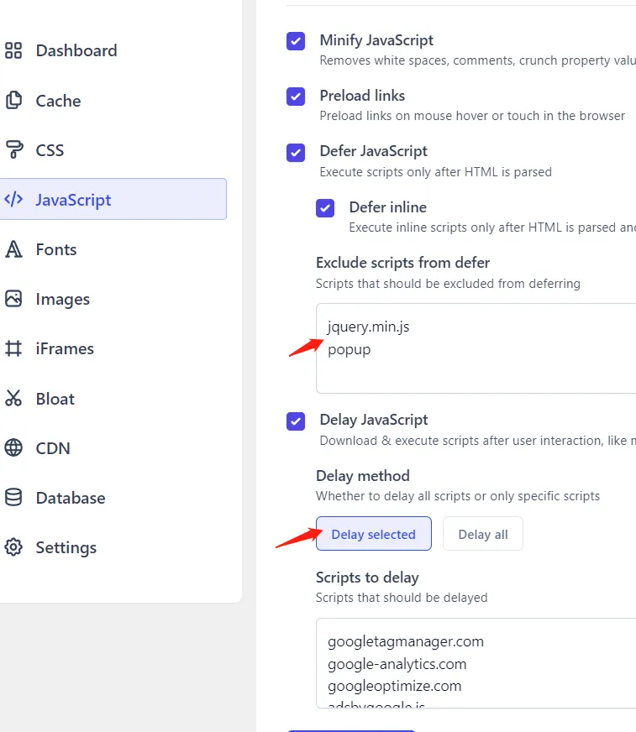Click the Database cylinder icon

pyautogui.click(x=13, y=498)
